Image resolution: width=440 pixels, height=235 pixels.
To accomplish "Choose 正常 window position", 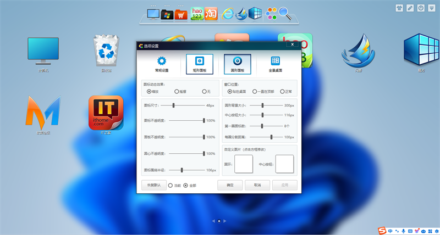I will point(286,92).
